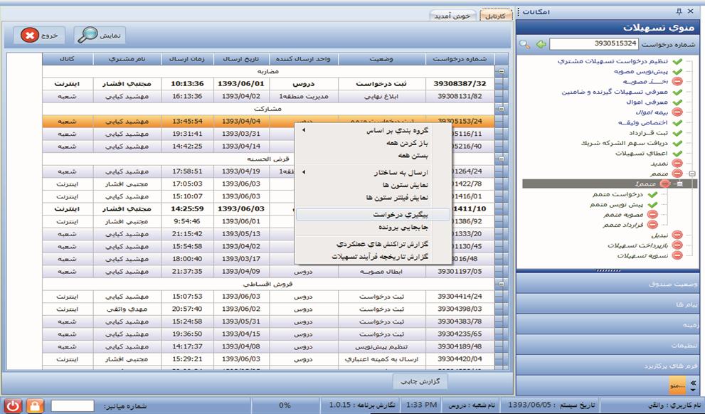Click the نمایش magnifier button

(100, 35)
